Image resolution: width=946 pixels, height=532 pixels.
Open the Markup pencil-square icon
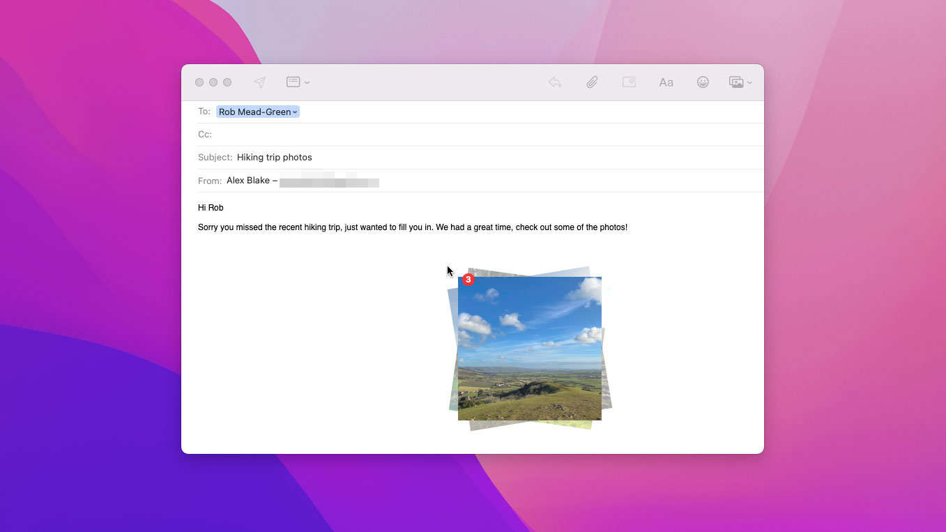pyautogui.click(x=629, y=82)
